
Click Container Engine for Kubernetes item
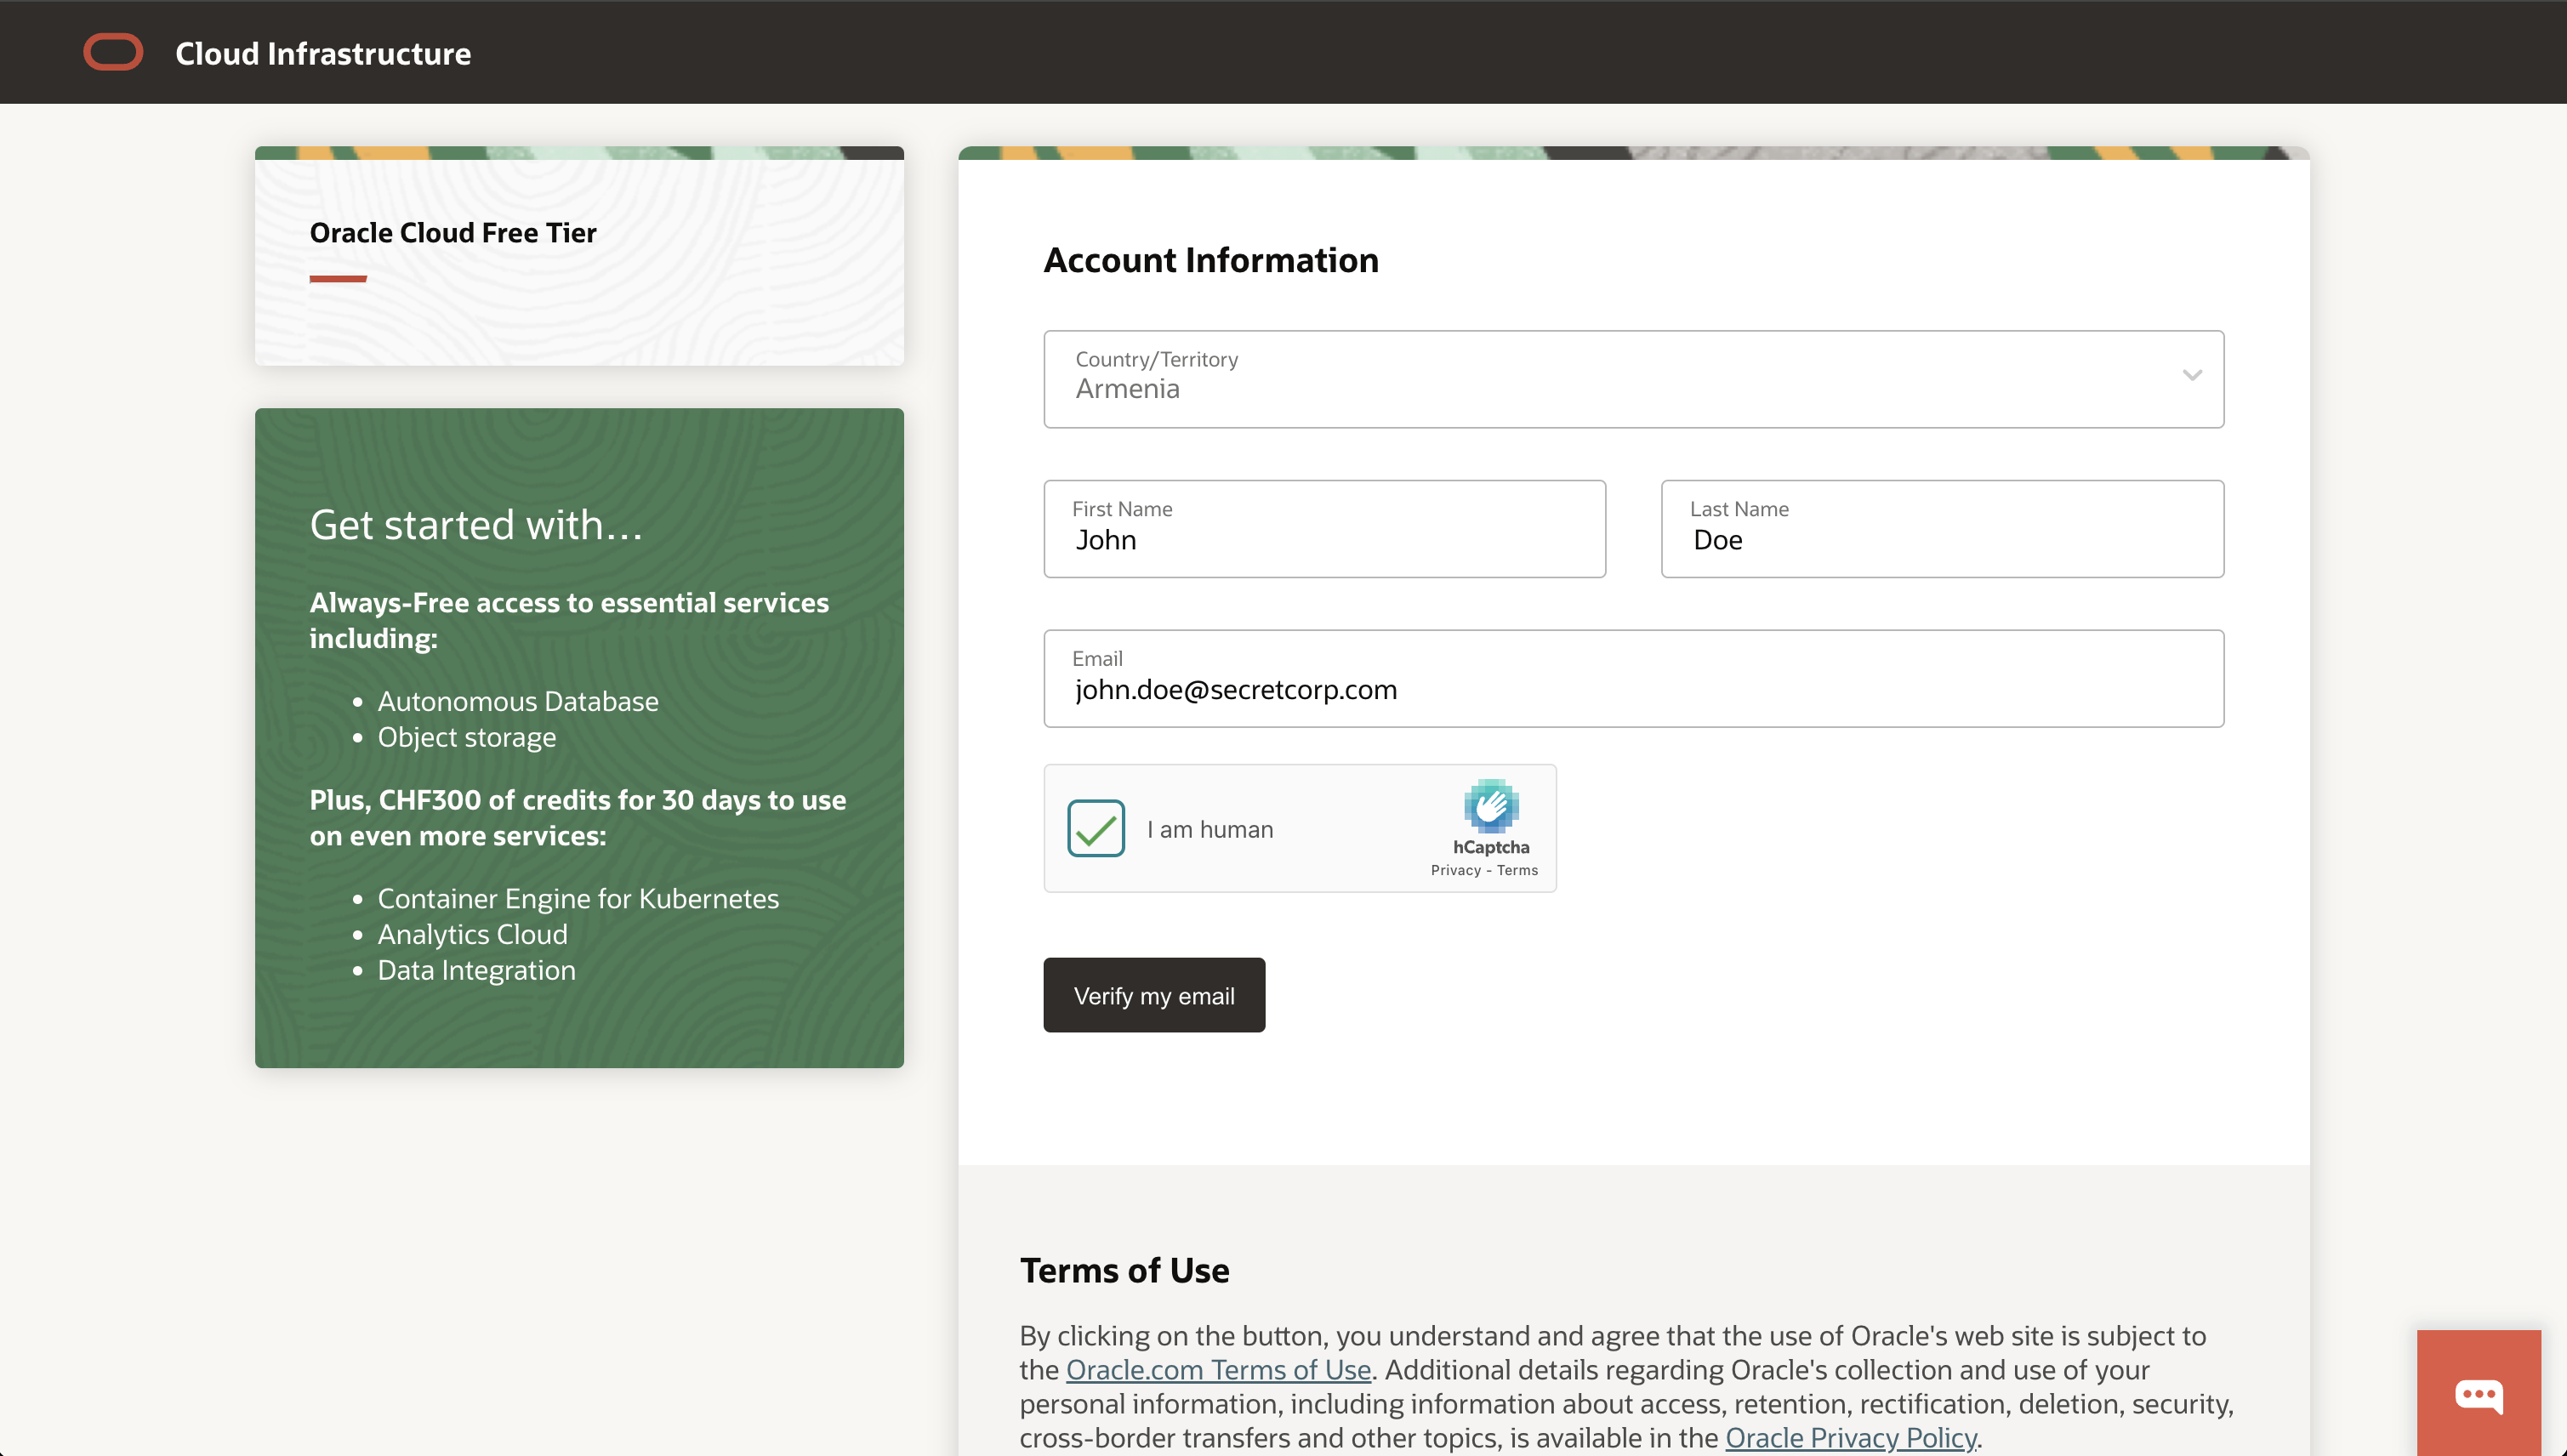pos(578,898)
